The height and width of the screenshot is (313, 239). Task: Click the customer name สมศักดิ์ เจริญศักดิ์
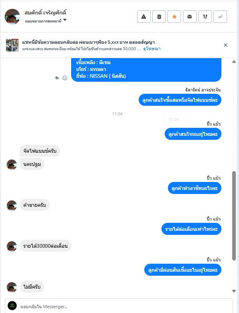[46, 13]
